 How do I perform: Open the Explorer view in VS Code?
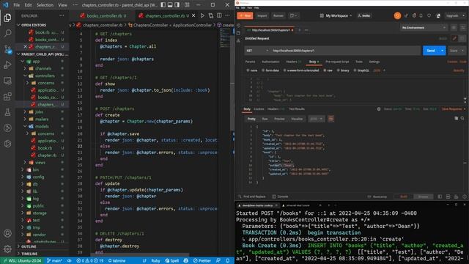(7, 18)
